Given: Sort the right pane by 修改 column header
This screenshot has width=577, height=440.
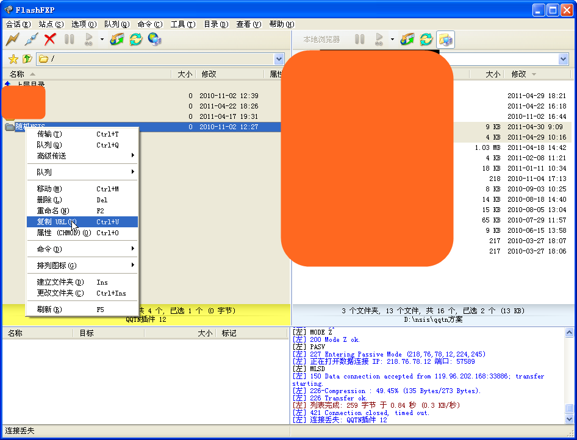Looking at the screenshot, I should [519, 74].
